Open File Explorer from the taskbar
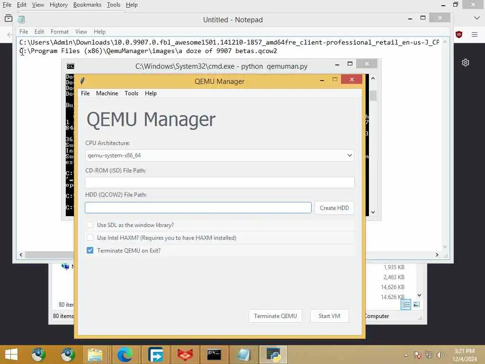 click(95, 355)
